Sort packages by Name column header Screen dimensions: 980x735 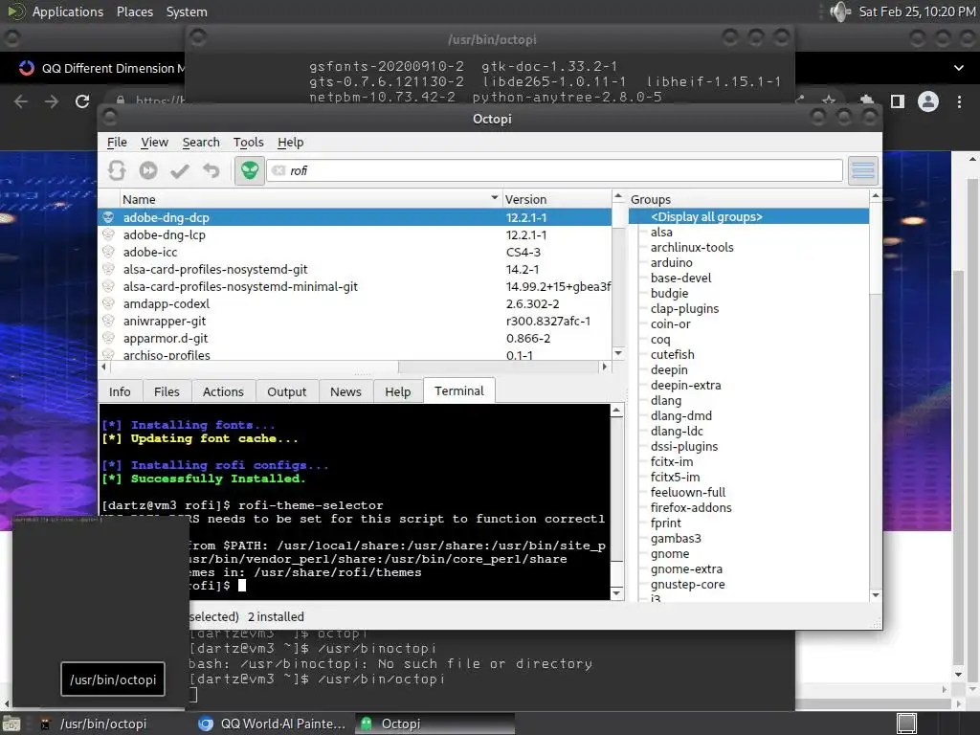click(311, 199)
